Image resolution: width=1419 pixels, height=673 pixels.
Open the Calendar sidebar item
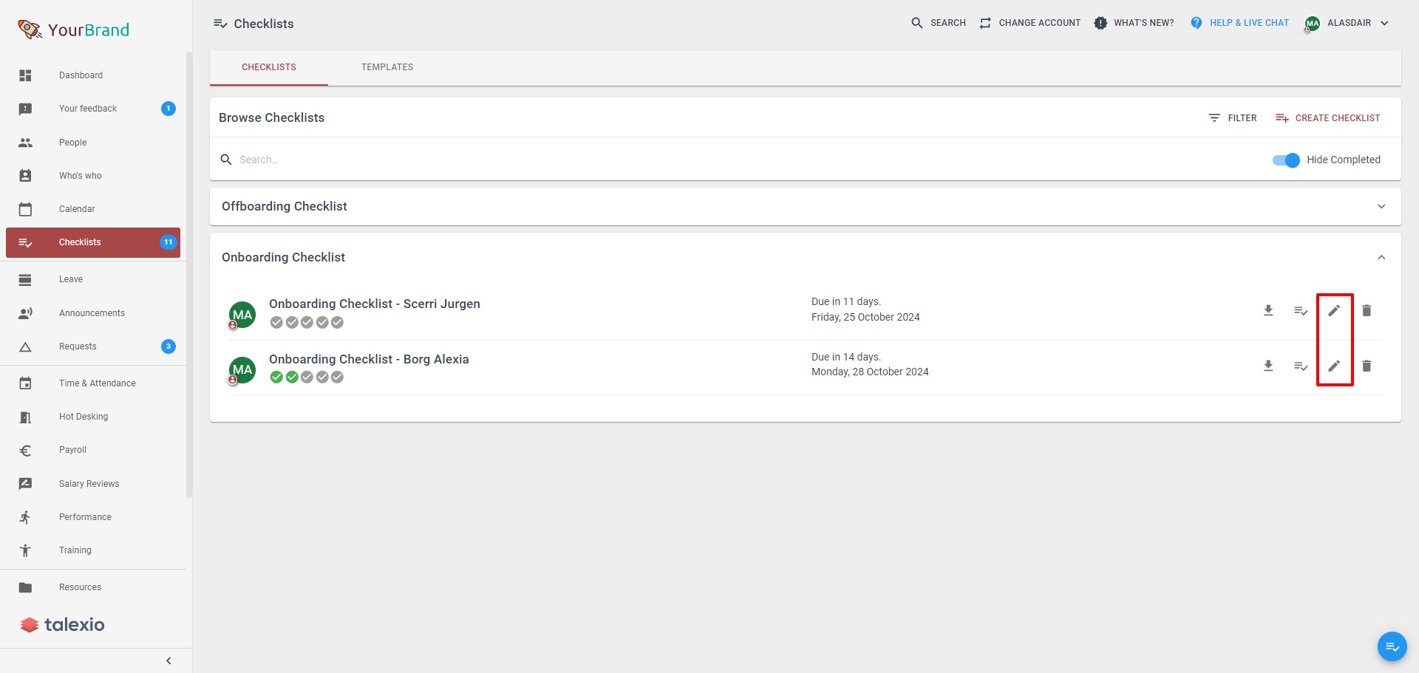(x=93, y=209)
